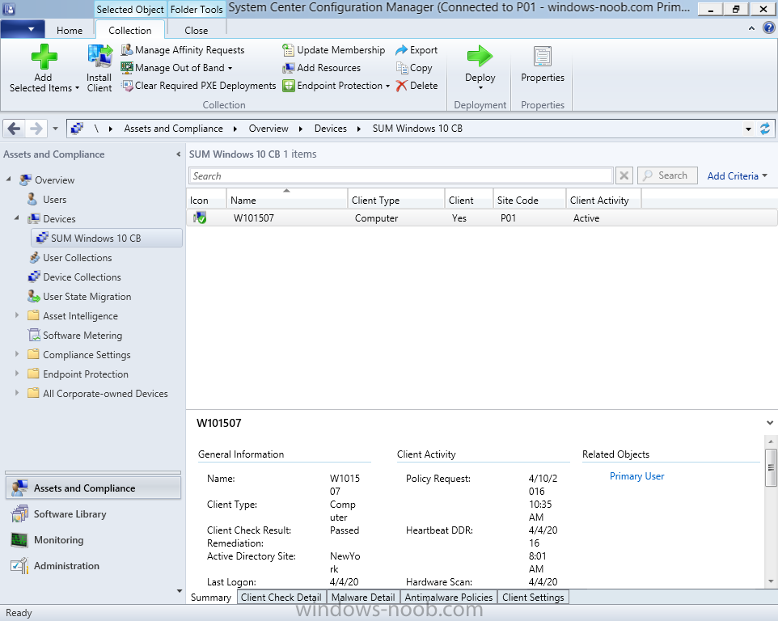Open the Add Selected Items dropdown arrow
778x621 pixels.
coord(77,88)
